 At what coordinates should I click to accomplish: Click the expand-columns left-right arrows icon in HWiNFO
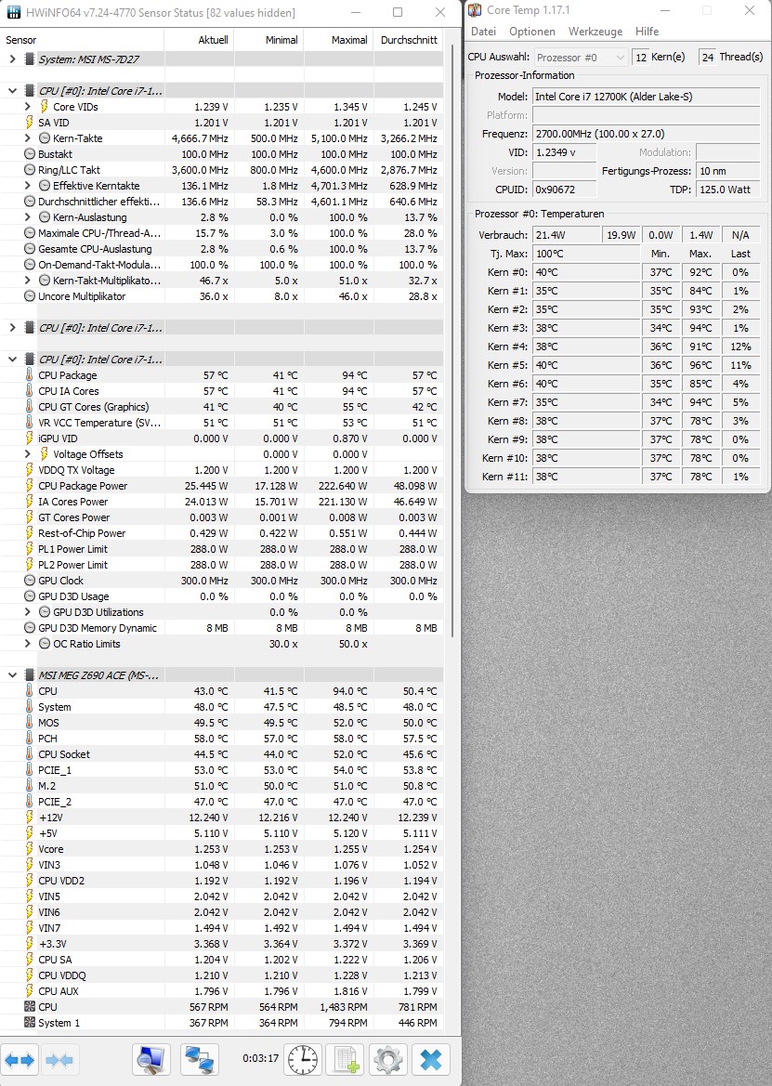tap(19, 1060)
